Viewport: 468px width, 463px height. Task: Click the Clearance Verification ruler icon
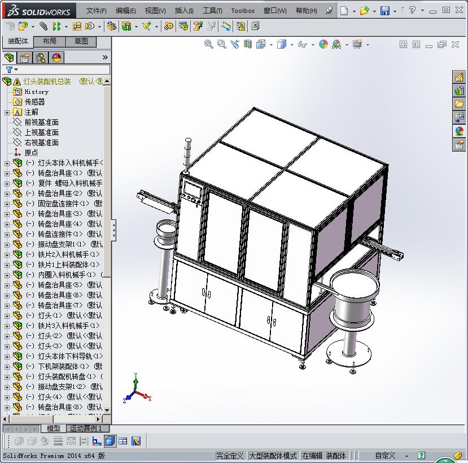pyautogui.click(x=226, y=27)
